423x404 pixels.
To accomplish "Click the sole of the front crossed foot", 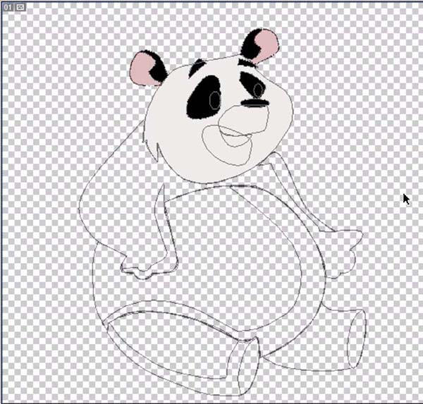I will [x=244, y=366].
